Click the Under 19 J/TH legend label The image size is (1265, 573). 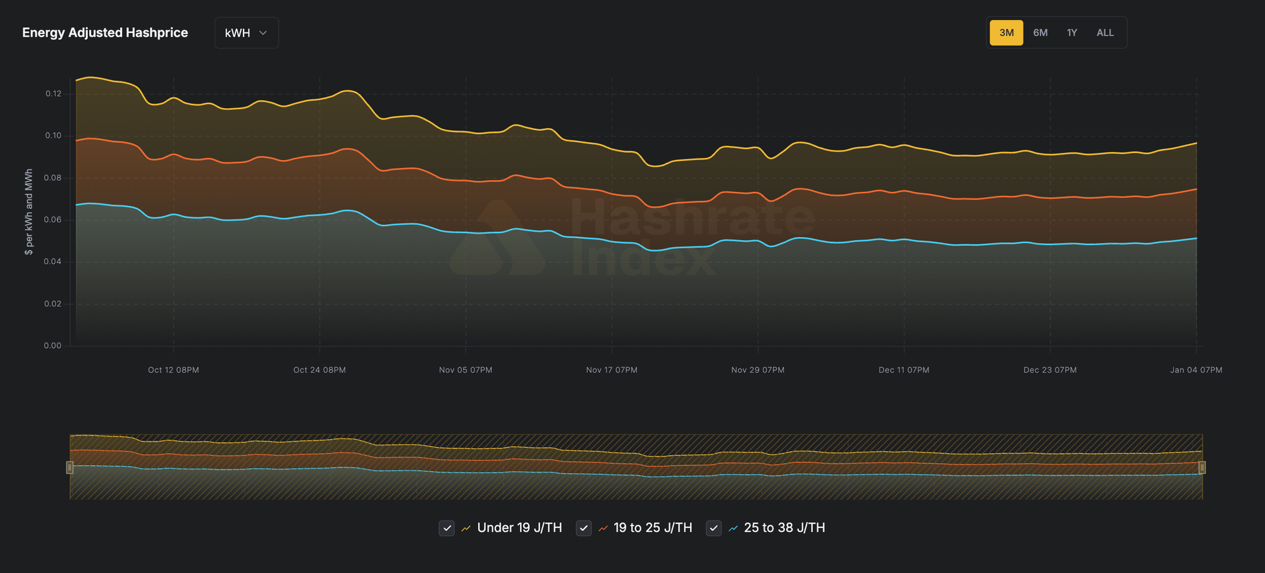pyautogui.click(x=519, y=528)
